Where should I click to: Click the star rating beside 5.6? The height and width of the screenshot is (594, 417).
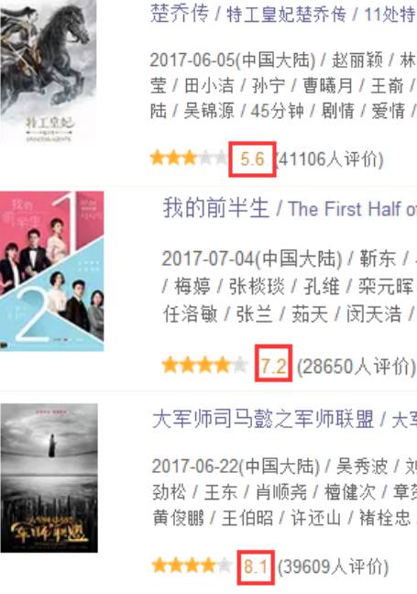pos(188,158)
